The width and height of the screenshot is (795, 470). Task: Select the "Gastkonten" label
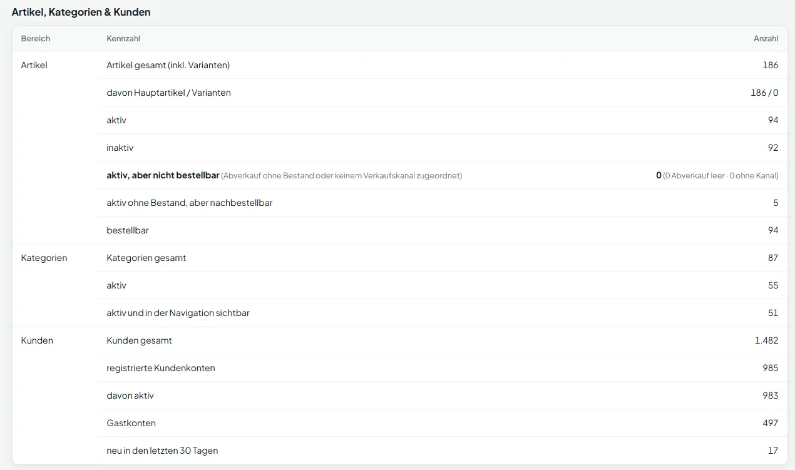(x=131, y=423)
